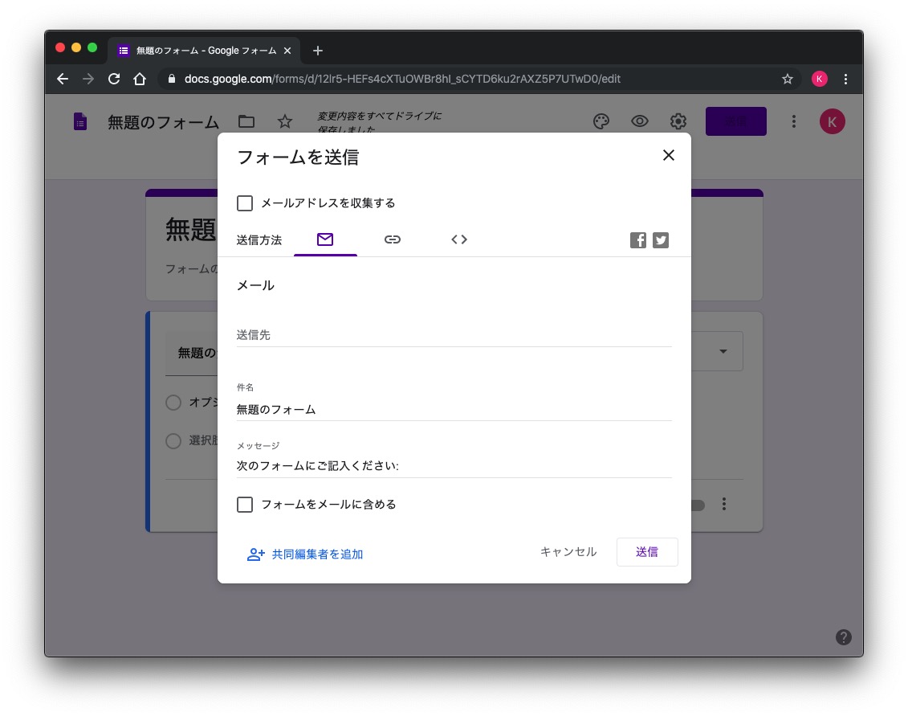Open the header three-dot more menu

793,121
